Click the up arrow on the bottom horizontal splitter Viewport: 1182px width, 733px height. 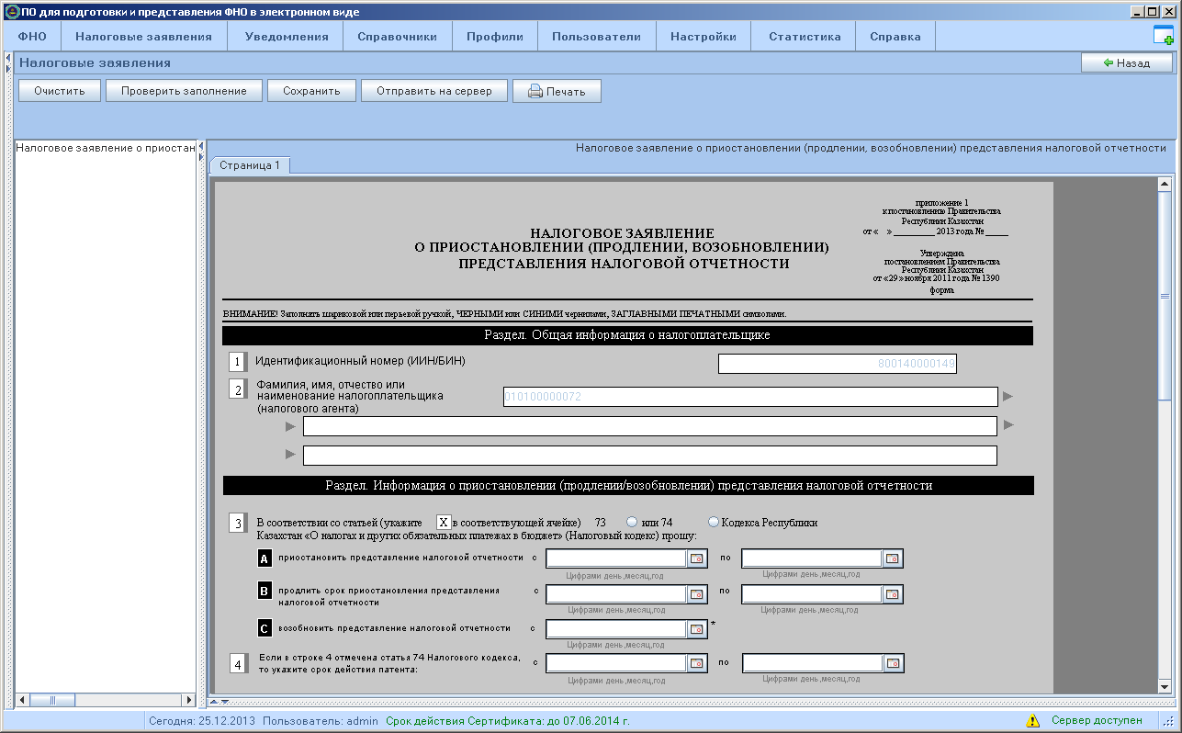coord(214,701)
